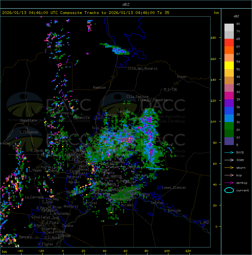The width and height of the screenshot is (252, 255).
Task: Click the 'Lomas_Blancas' place label
Action: (x=174, y=187)
